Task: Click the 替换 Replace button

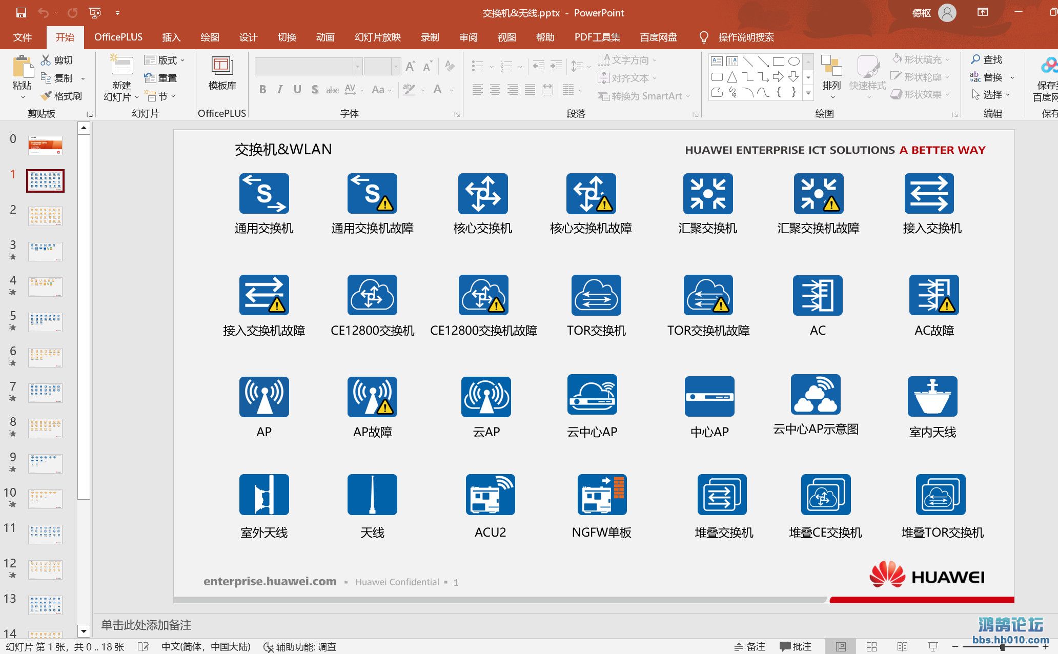Action: click(986, 77)
